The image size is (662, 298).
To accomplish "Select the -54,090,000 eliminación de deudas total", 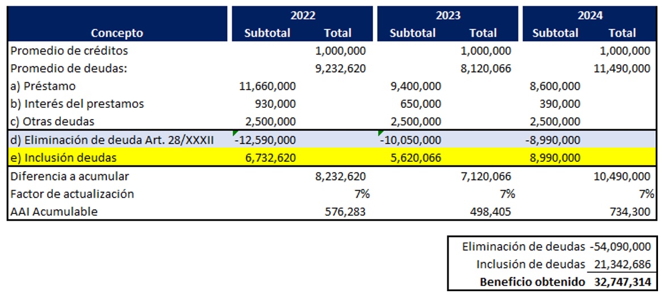I will [x=620, y=246].
